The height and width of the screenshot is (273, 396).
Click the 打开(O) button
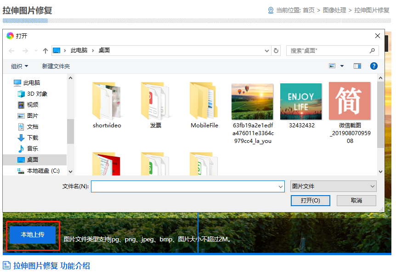pos(310,201)
